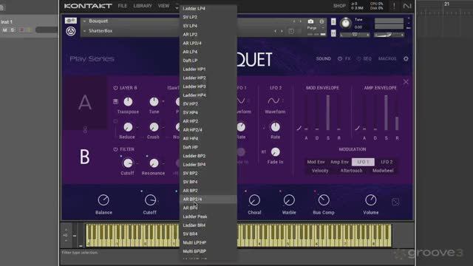Open LFO 2 waveform selector

(x=273, y=100)
